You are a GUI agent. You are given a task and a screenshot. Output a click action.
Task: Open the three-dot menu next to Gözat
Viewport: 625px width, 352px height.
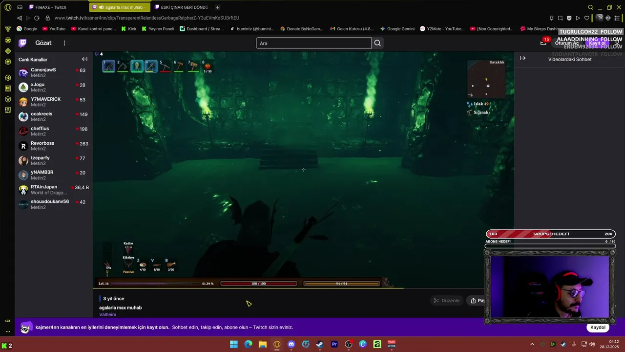click(x=64, y=43)
